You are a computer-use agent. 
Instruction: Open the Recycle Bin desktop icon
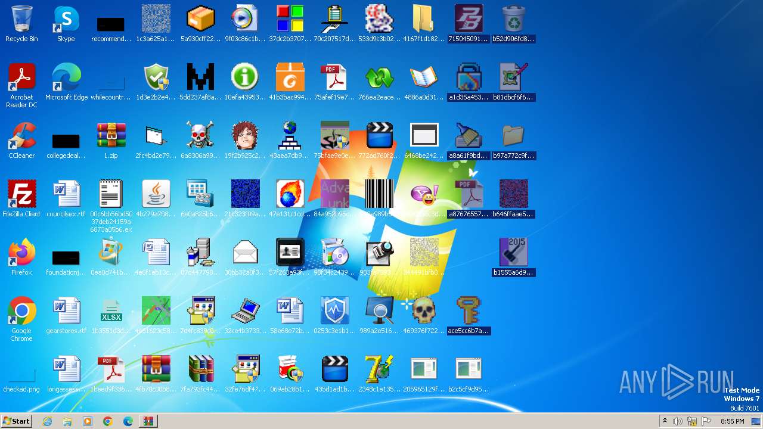pos(21,24)
